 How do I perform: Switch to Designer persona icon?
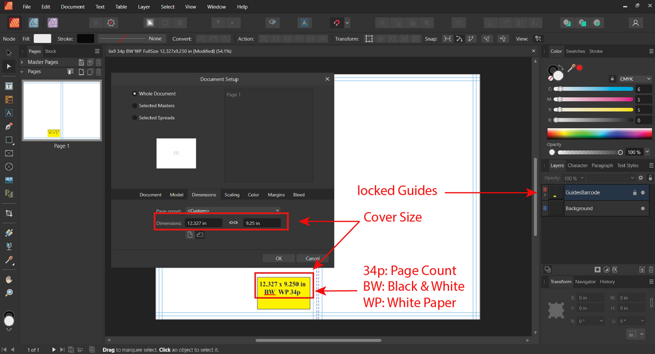click(x=33, y=23)
